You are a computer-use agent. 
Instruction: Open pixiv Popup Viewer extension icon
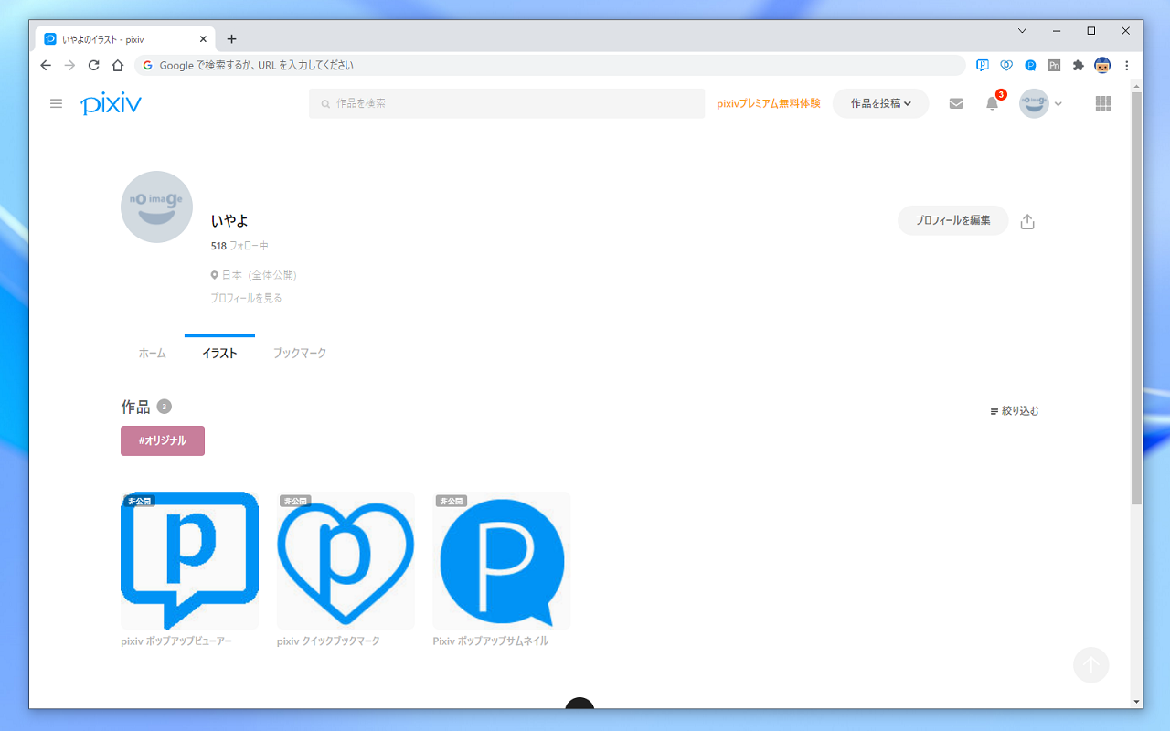(x=983, y=66)
